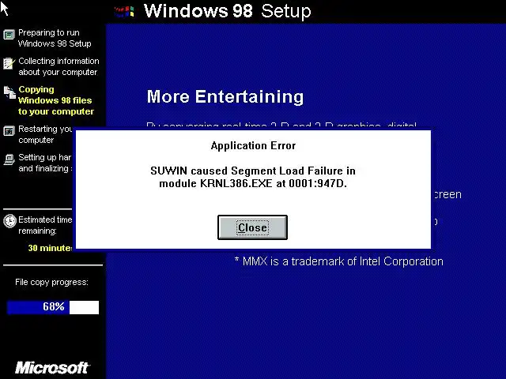Click the Restarting your computer step icon
Viewport: 506px width, 379px height.
(9, 131)
